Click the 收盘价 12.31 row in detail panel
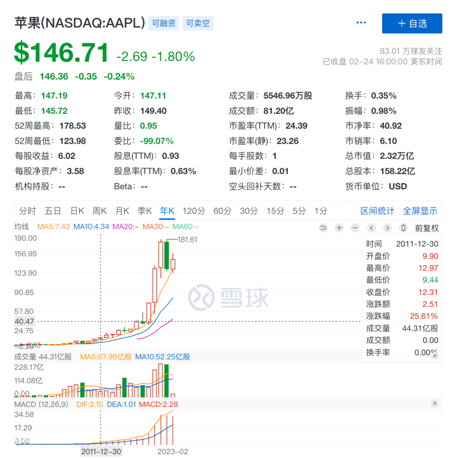 tap(402, 292)
